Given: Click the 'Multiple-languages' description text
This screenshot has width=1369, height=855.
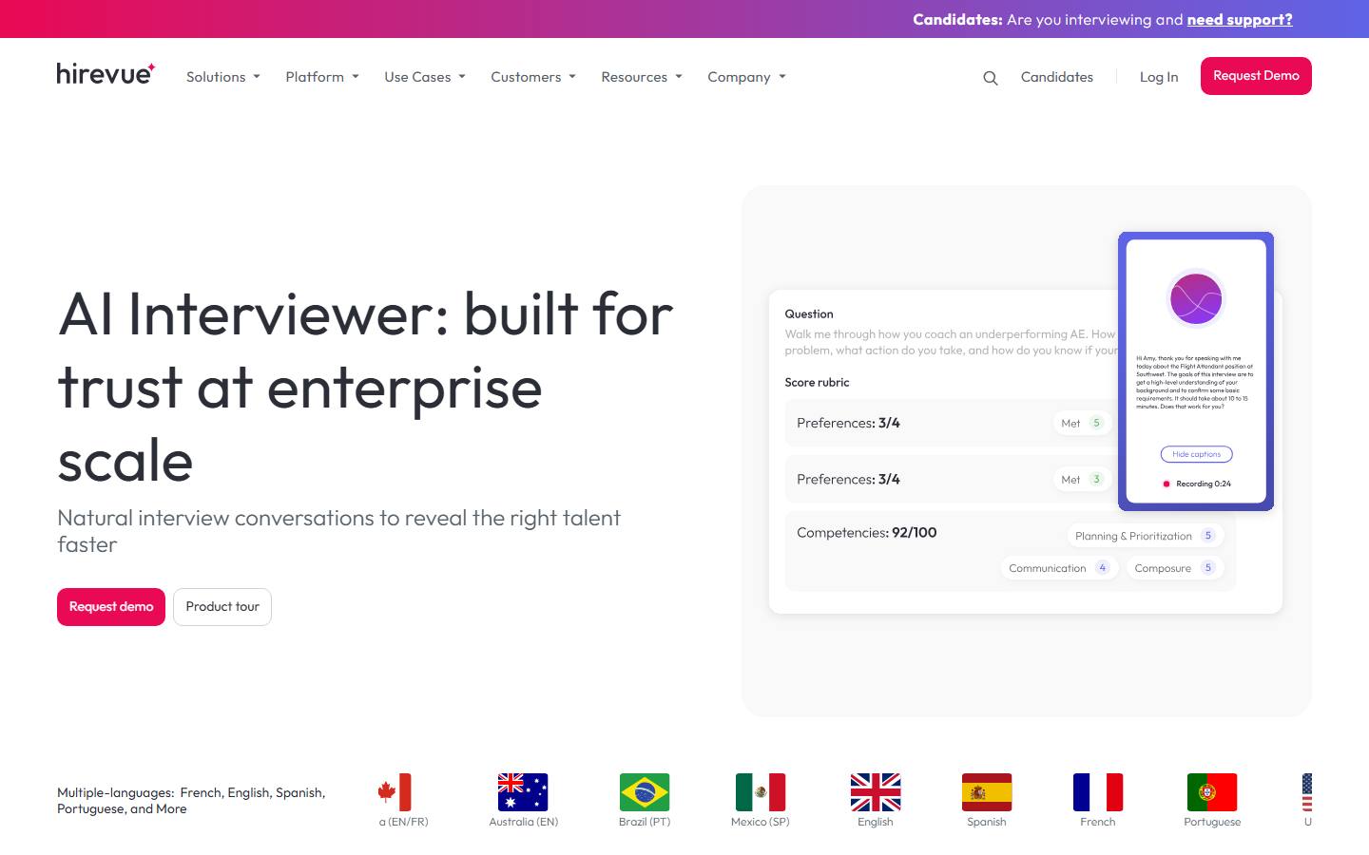Looking at the screenshot, I should 191,801.
